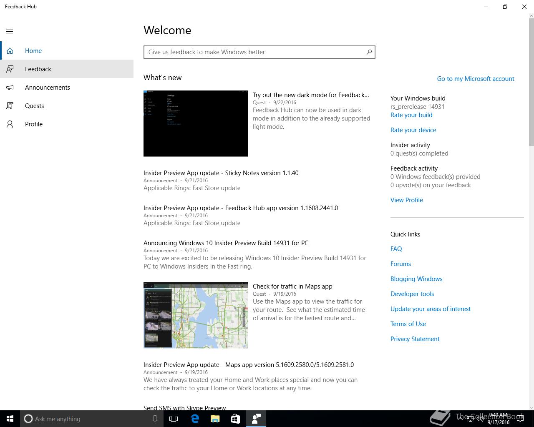Select Profile in the navigation pane

point(67,124)
